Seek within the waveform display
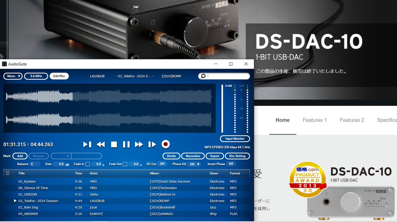Image resolution: width=397 pixels, height=222 pixels. pyautogui.click(x=109, y=108)
